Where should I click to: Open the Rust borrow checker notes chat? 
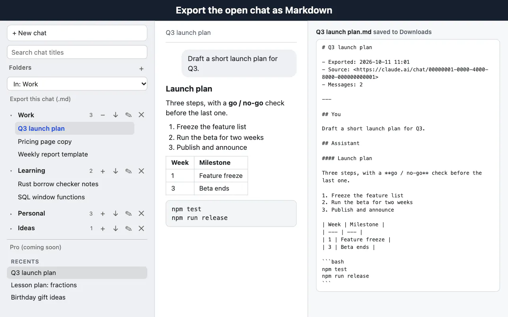58,184
